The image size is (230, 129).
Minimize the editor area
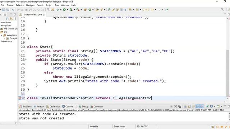(x=225, y=14)
